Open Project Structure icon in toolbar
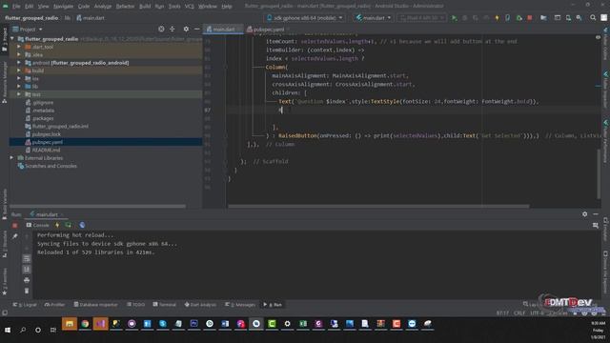 (543, 18)
